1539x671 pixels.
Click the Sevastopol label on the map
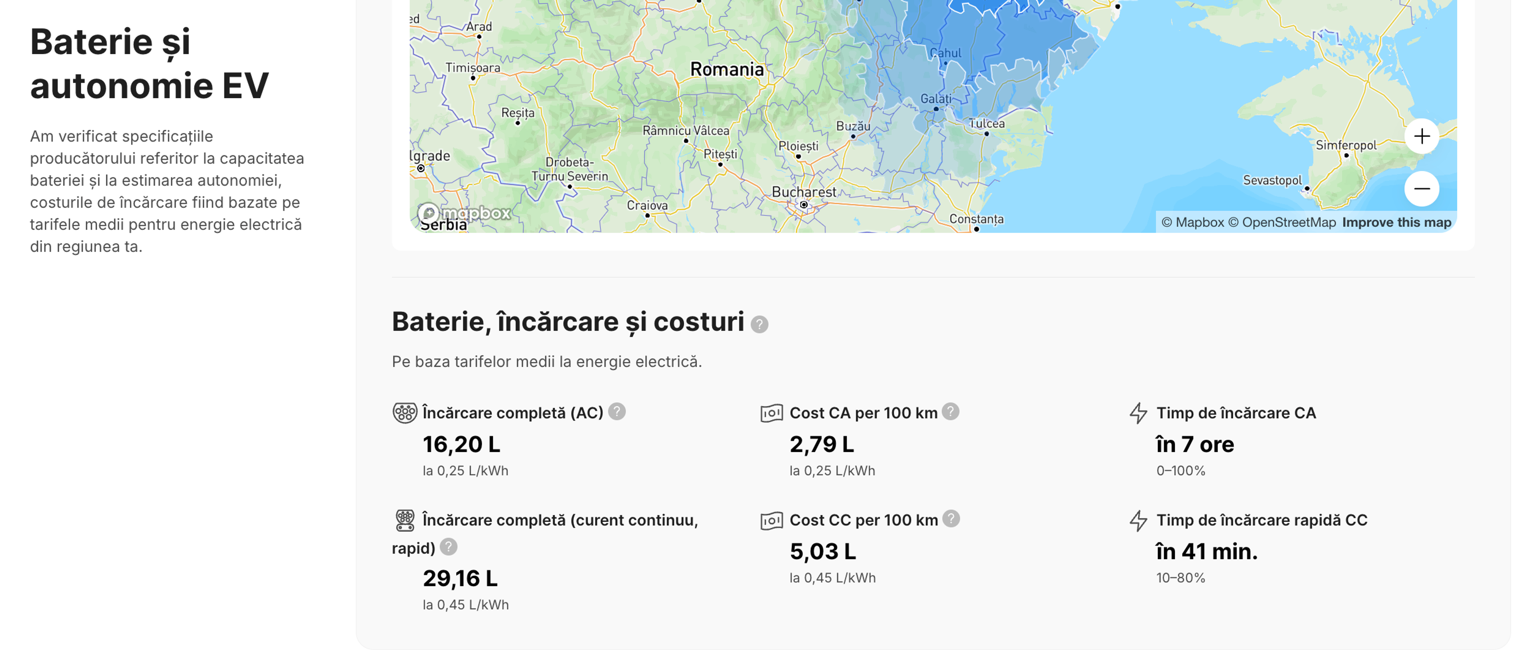1272,180
